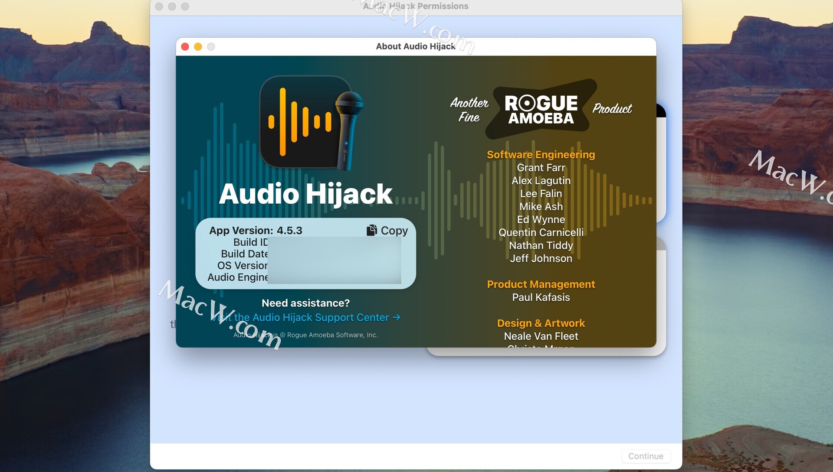Screen dimensions: 833x472
Task: Click the name 'Jeff Johnson'
Action: 541,259
